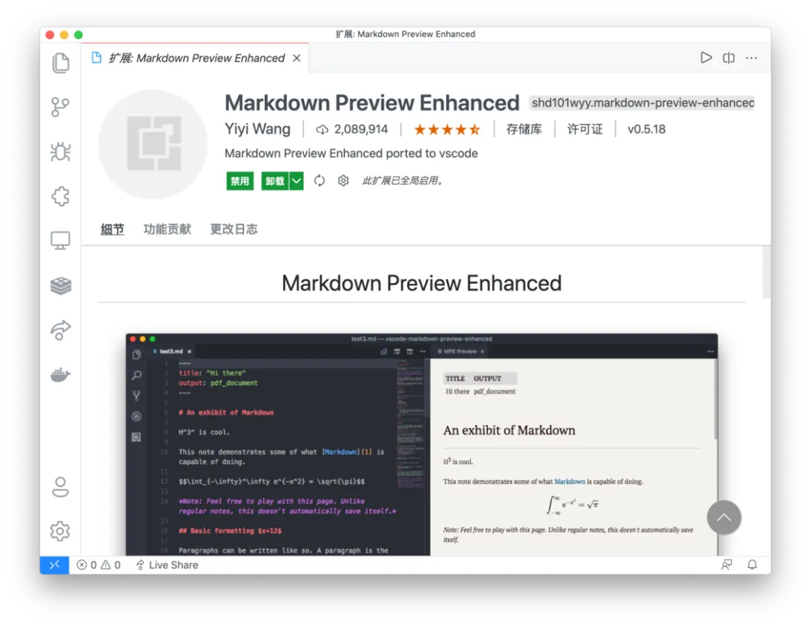Viewport: 811px width, 627px height.
Task: Open Live Share view in activity bar
Action: pos(61,330)
